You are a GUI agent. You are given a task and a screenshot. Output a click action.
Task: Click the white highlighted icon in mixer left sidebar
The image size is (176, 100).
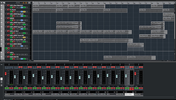click(1, 79)
